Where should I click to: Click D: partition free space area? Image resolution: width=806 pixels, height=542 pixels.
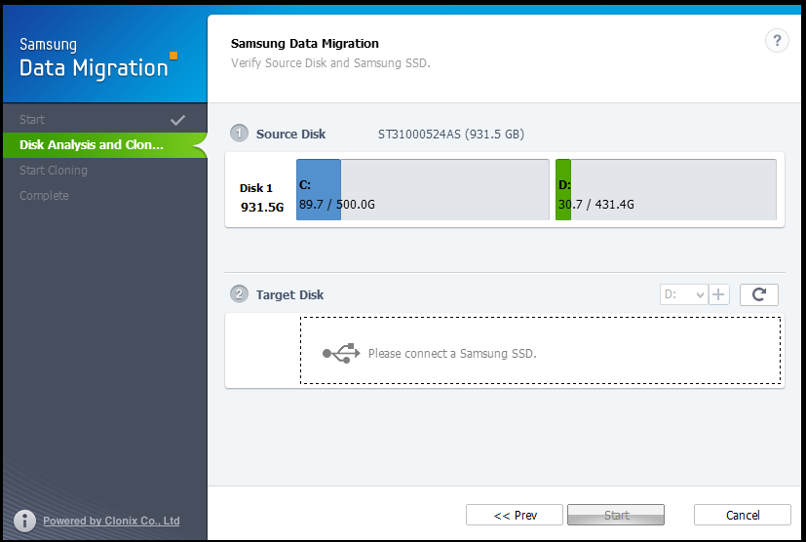point(673,190)
